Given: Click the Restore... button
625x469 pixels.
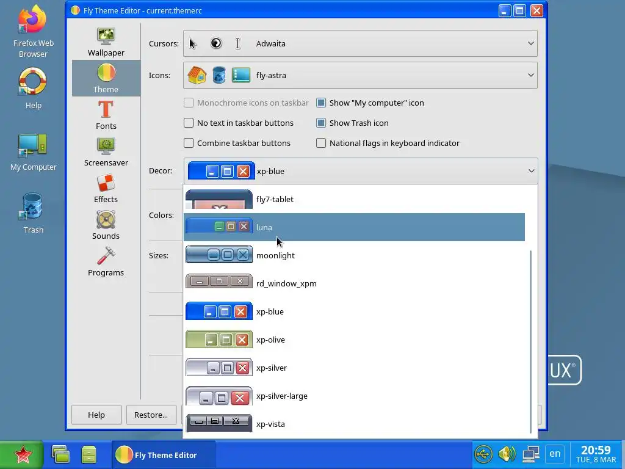Looking at the screenshot, I should coord(151,415).
